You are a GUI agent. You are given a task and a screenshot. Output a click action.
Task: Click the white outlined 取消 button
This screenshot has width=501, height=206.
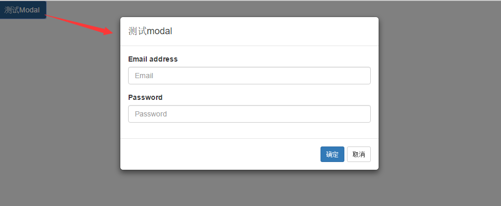coord(359,154)
